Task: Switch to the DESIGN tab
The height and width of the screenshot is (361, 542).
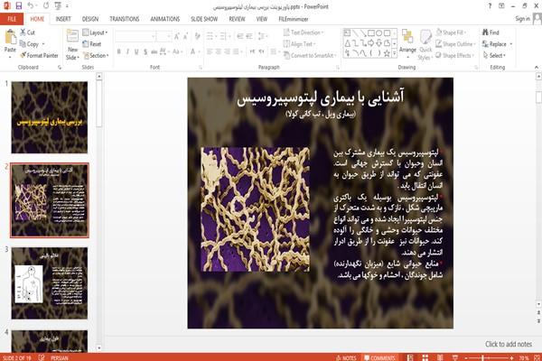Action: tap(90, 19)
